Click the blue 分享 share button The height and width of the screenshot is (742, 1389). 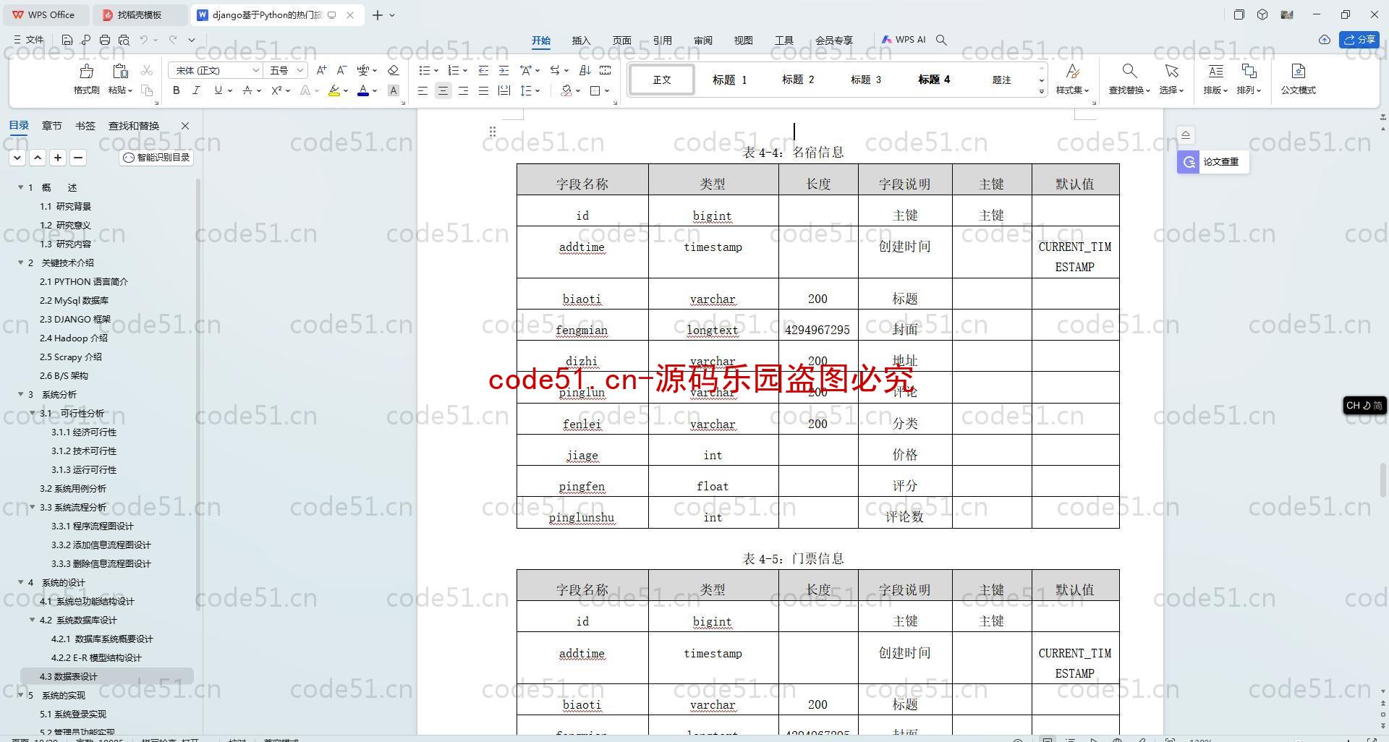click(1359, 40)
